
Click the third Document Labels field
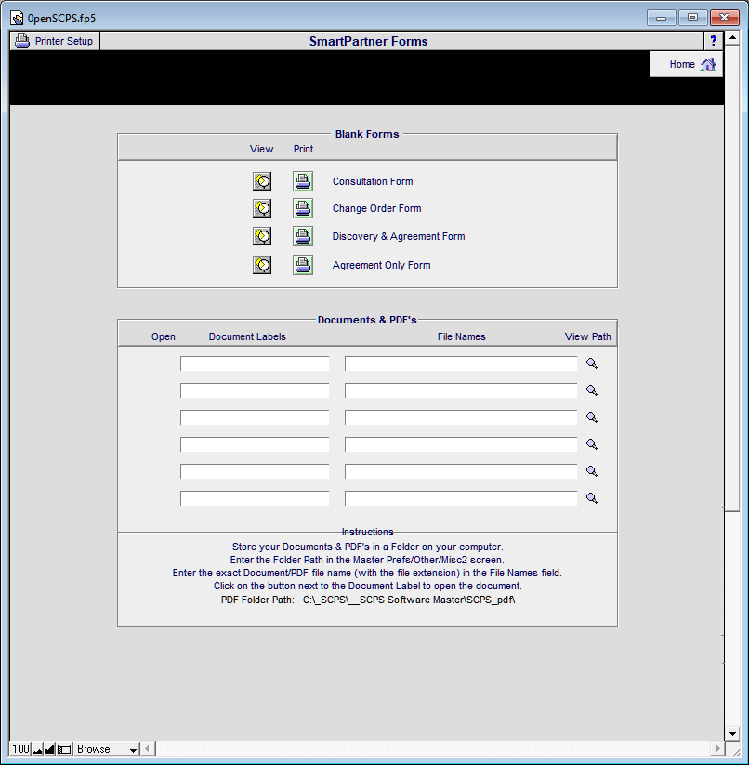pos(255,417)
